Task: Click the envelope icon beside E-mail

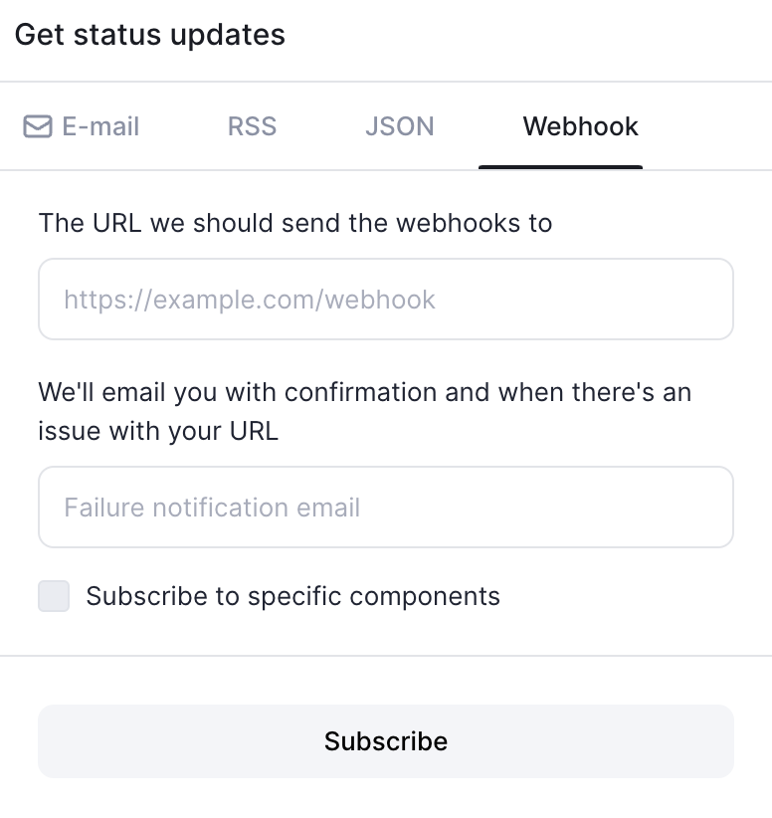Action: tap(36, 126)
